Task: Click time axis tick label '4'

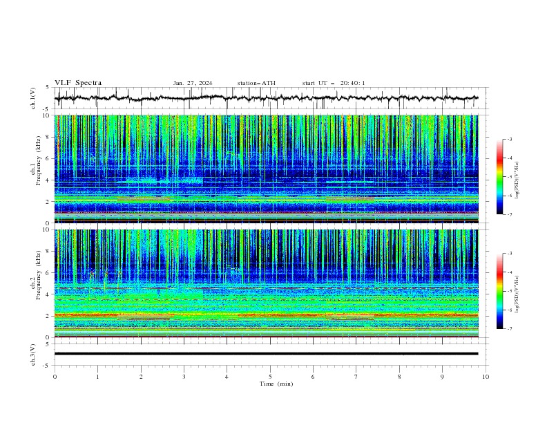Action: pyautogui.click(x=227, y=377)
